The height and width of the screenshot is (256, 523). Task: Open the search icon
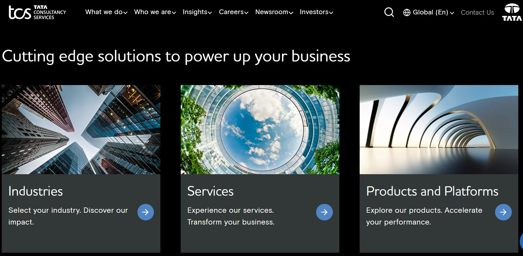point(389,12)
